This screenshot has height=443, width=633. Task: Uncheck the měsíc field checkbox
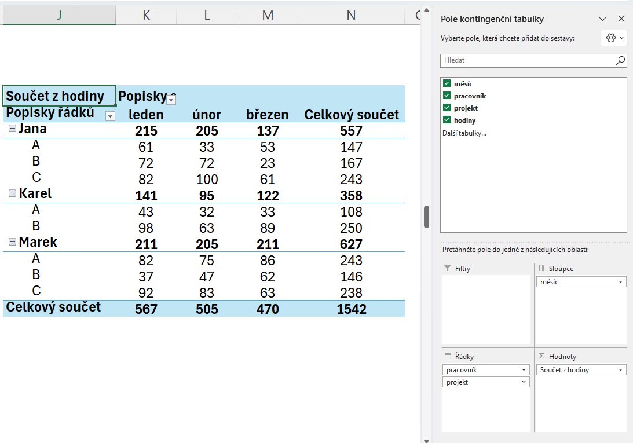447,84
